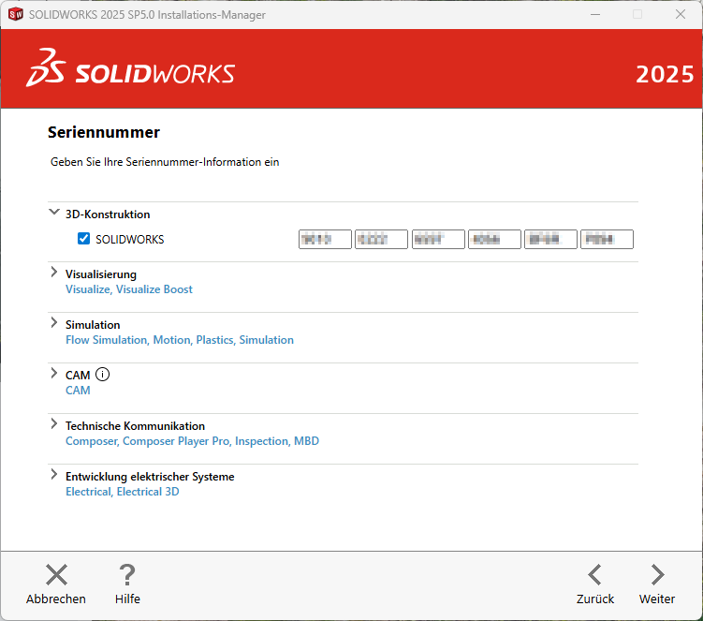703x621 pixels.
Task: Click the Abbrechen X icon
Action: pyautogui.click(x=56, y=575)
